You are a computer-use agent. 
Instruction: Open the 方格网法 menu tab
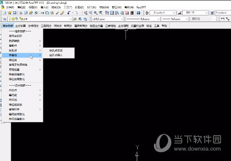click(x=33, y=26)
